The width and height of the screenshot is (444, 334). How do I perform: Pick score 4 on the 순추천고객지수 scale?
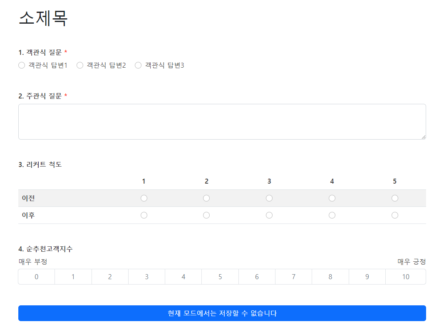coord(184,277)
